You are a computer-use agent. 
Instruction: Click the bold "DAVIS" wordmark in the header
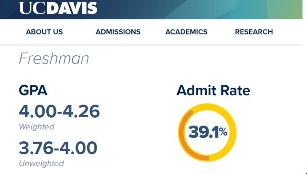tap(72, 8)
